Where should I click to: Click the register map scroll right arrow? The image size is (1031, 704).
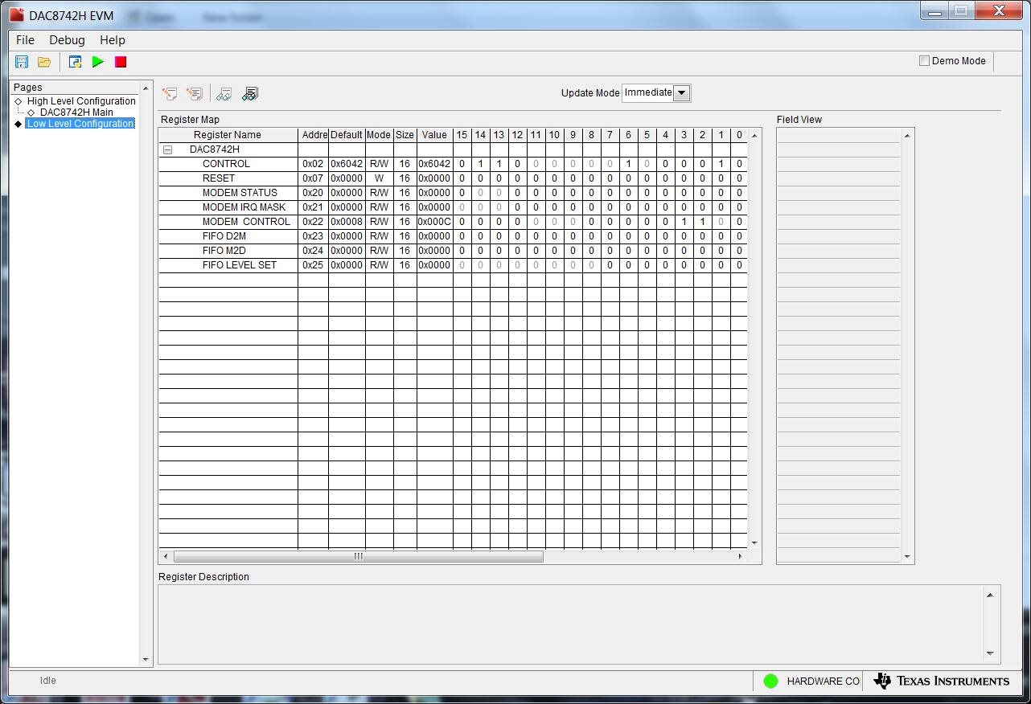coord(741,556)
